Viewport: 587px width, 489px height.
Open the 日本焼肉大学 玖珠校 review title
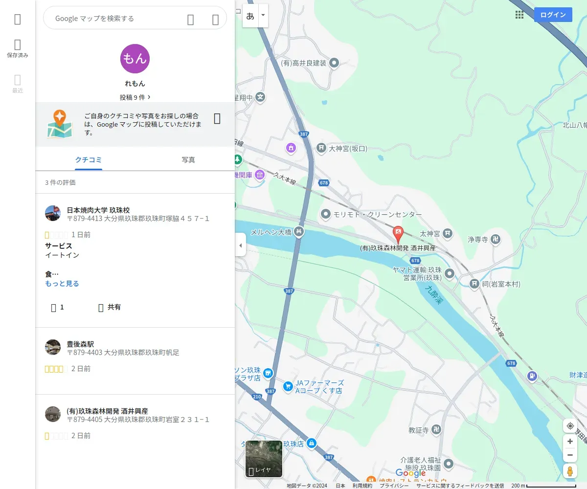98,210
